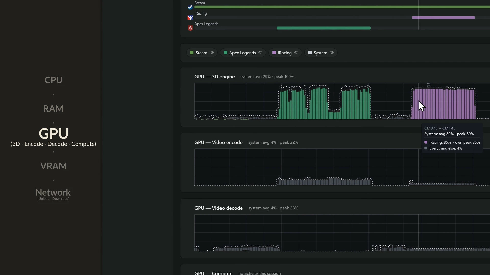Click 'GPU — Compute' chart title
Viewport: 490px width, 275px height.
click(213, 273)
